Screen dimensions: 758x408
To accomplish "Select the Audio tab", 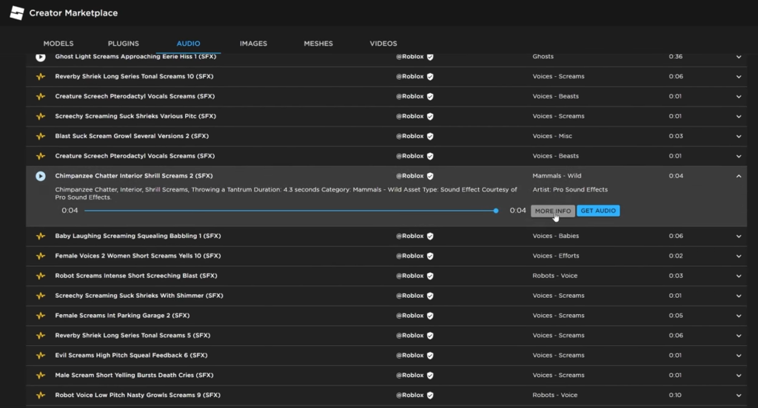I will tap(188, 44).
